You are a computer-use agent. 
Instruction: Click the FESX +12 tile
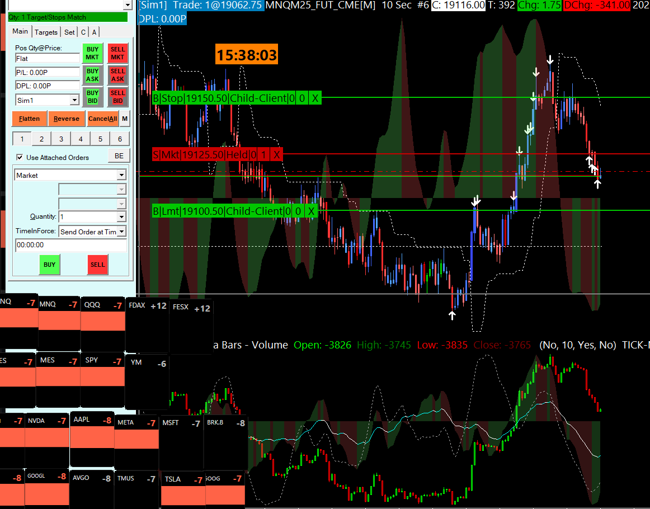point(191,326)
